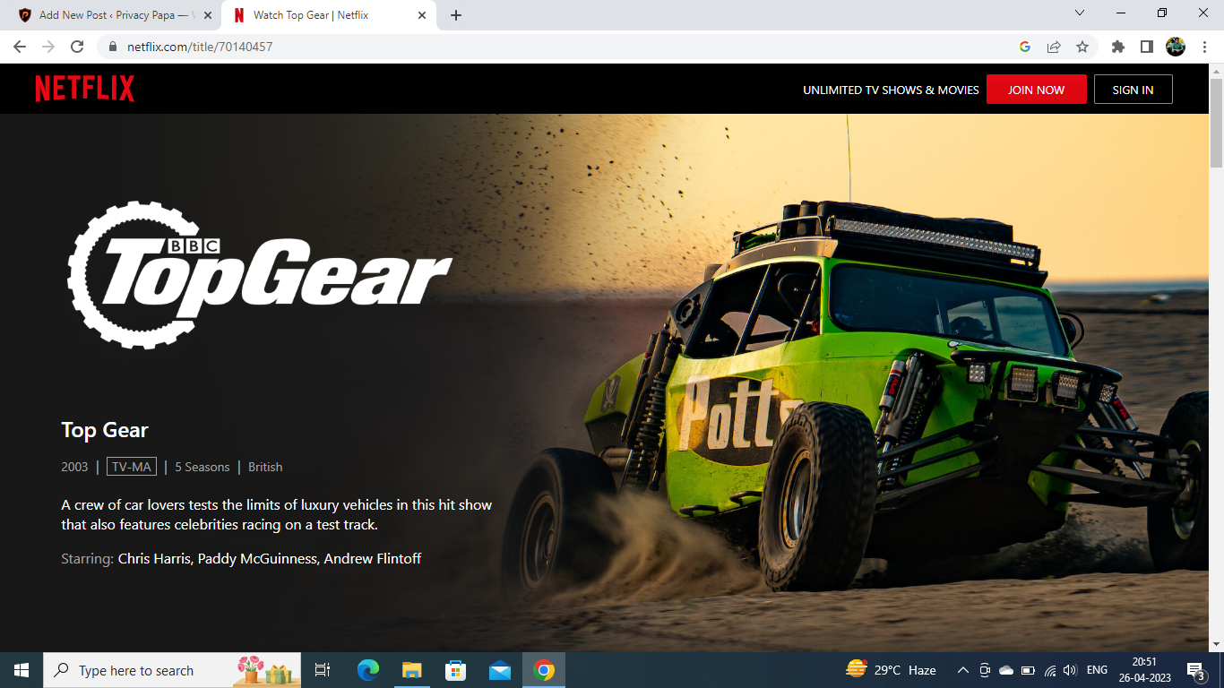The height and width of the screenshot is (688, 1224).
Task: Click the Netflix logo in header
Action: [x=85, y=89]
